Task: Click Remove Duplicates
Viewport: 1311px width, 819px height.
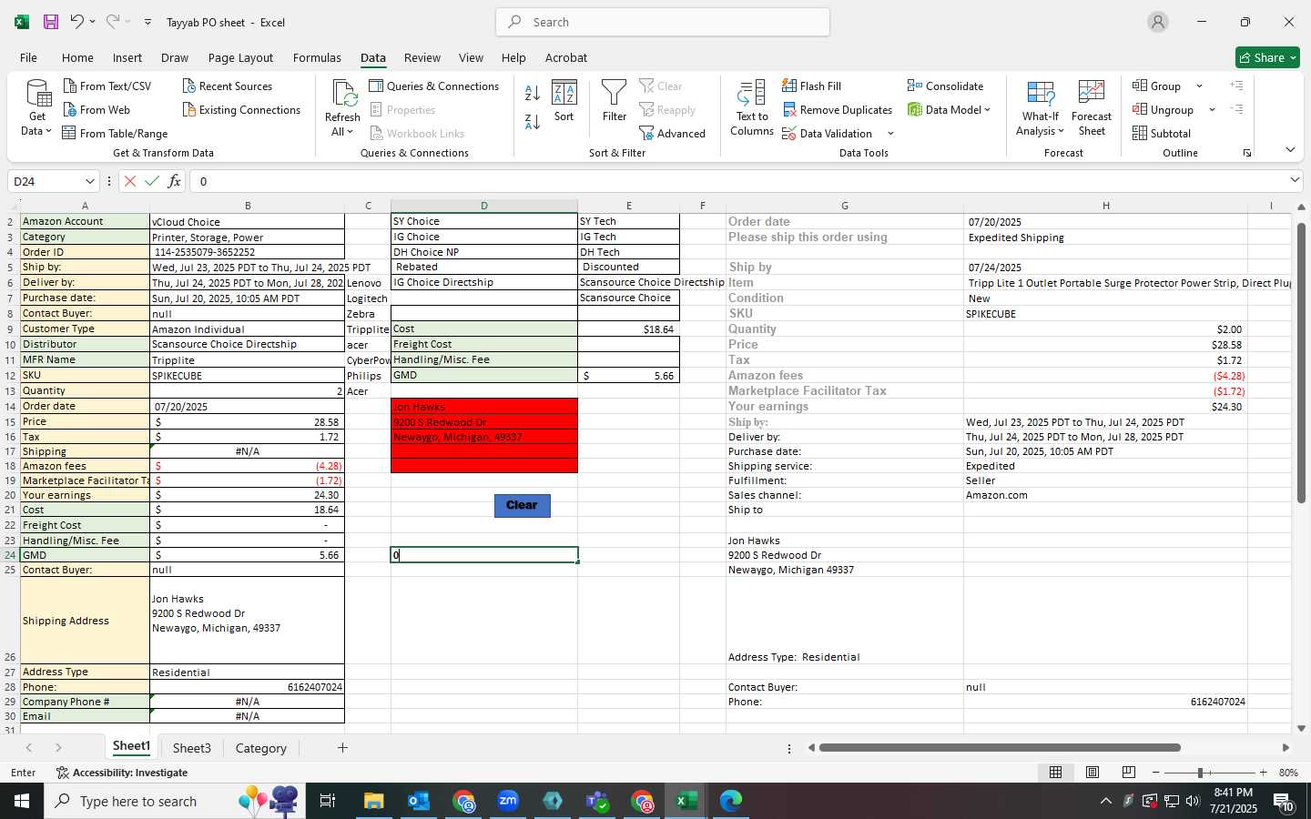Action: click(x=837, y=109)
